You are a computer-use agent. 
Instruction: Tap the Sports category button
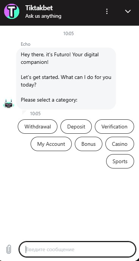[x=120, y=161]
